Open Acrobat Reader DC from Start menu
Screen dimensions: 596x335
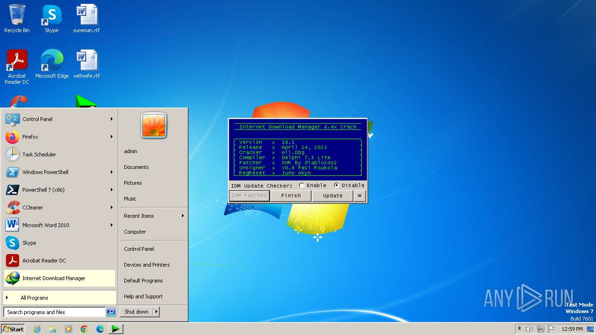(59, 261)
